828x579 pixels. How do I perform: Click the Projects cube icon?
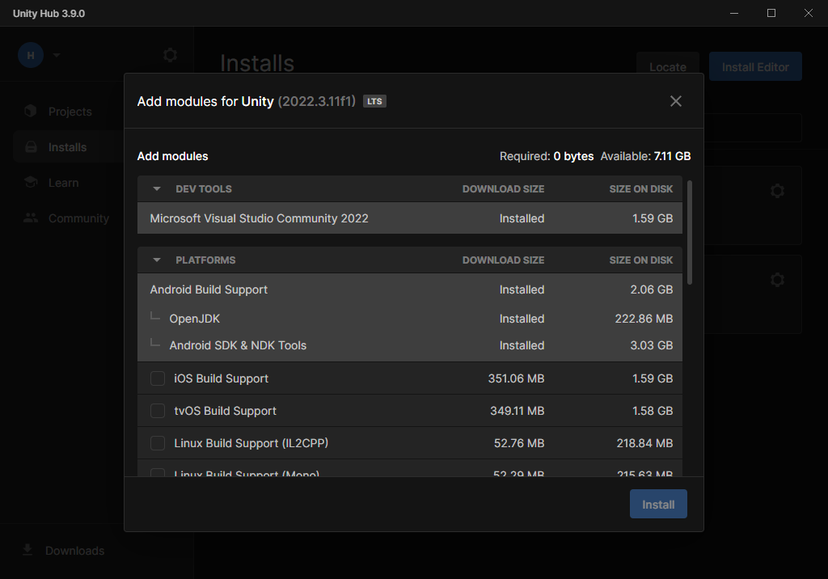(x=31, y=111)
